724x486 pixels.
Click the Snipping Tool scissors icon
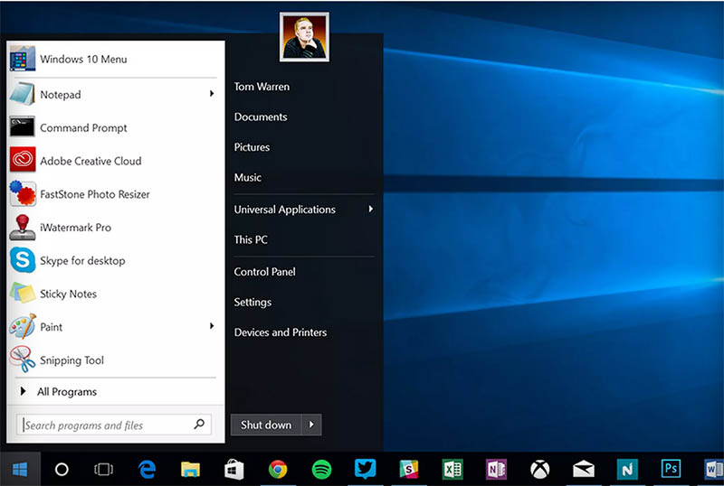[x=22, y=360]
